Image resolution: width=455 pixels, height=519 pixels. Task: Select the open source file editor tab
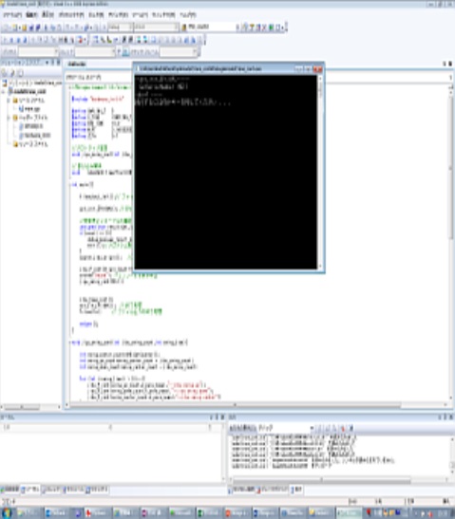click(77, 64)
